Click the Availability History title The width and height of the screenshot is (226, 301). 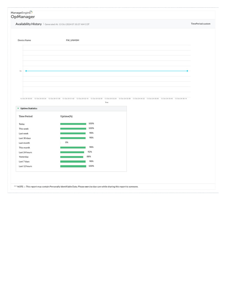pos(29,24)
